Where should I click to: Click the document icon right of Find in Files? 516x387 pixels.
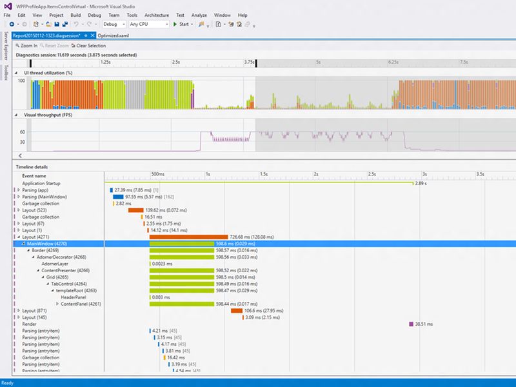point(218,24)
